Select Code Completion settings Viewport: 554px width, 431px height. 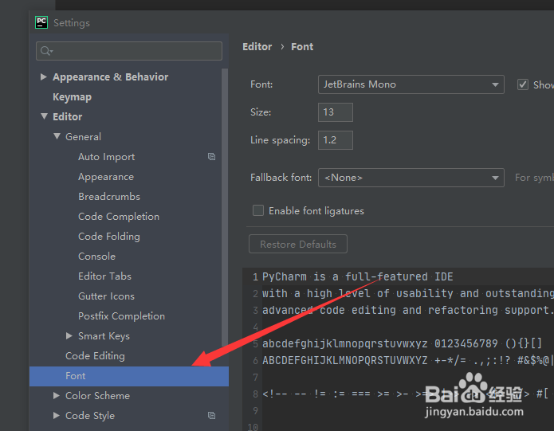pos(119,217)
